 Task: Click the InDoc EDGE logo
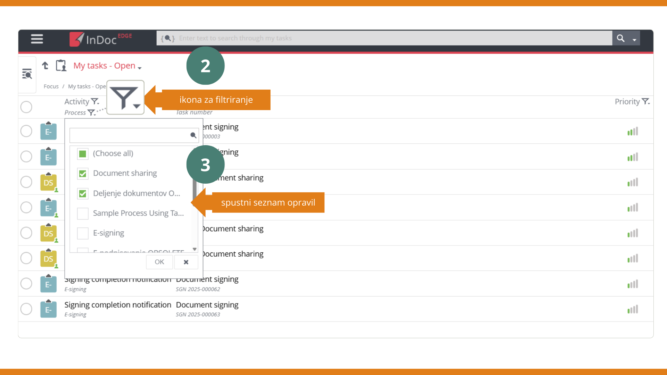(x=100, y=39)
